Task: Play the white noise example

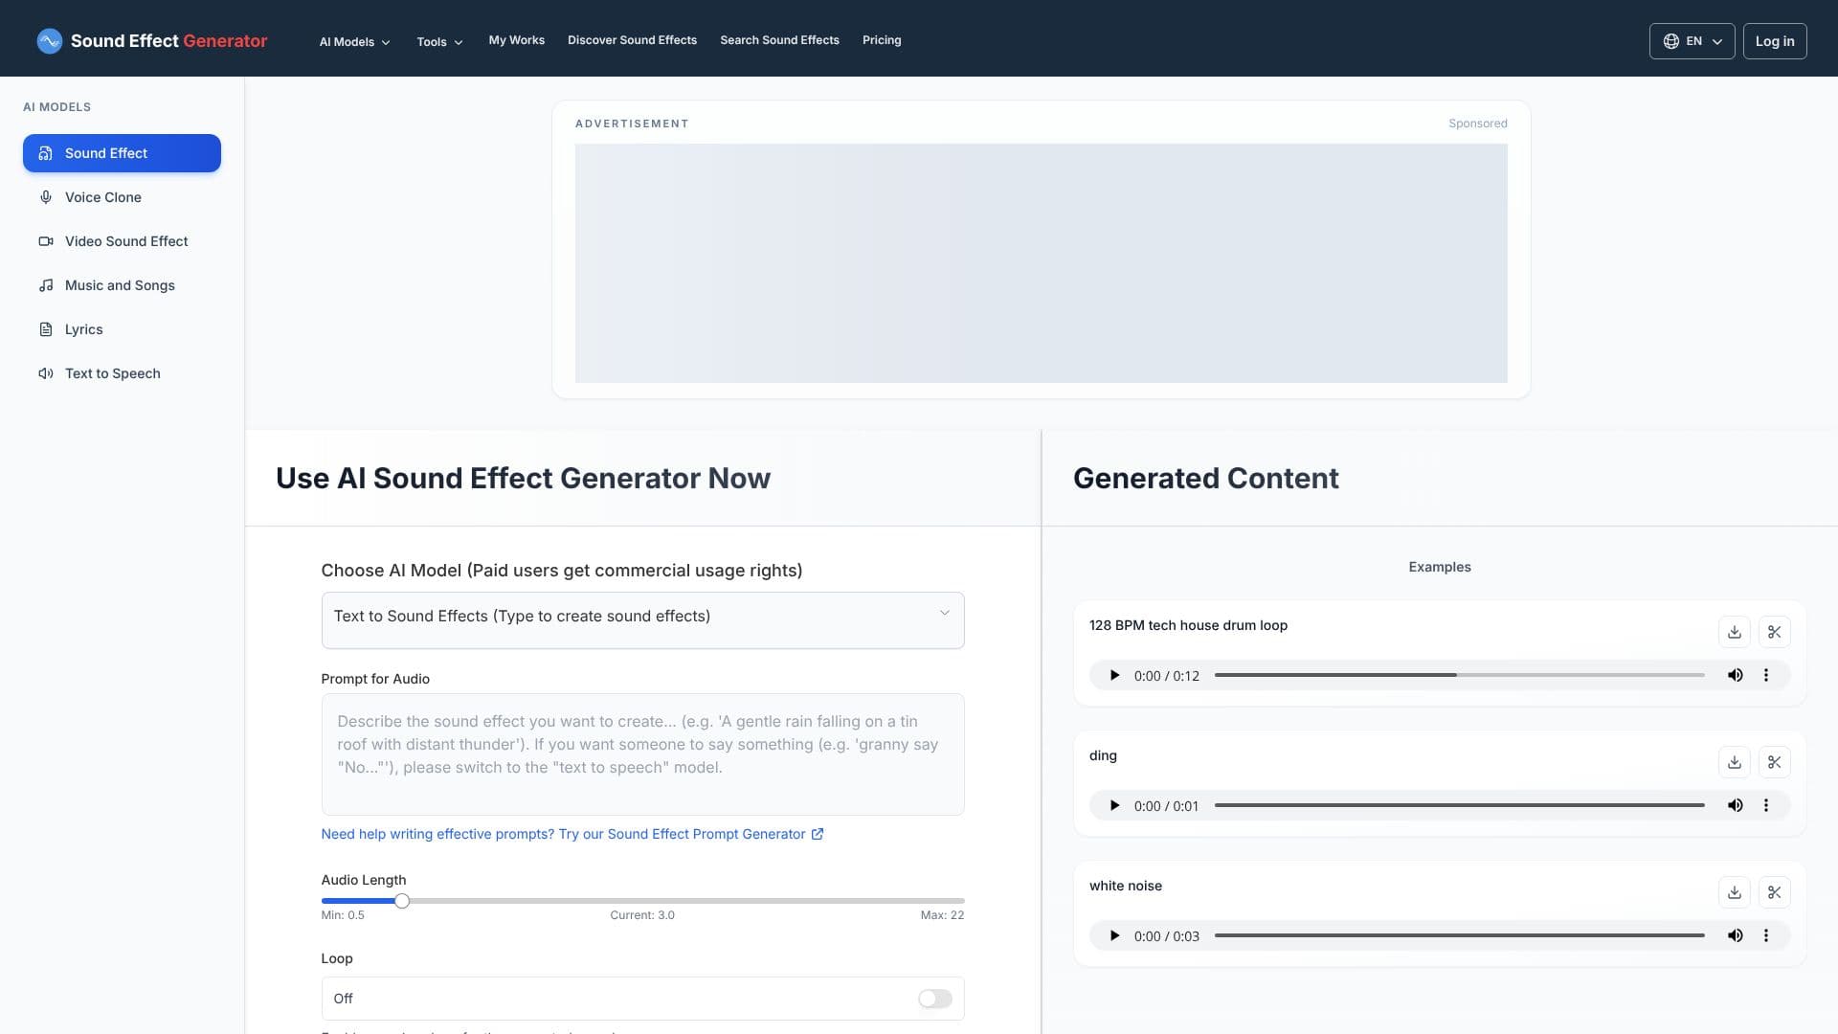Action: click(1114, 935)
